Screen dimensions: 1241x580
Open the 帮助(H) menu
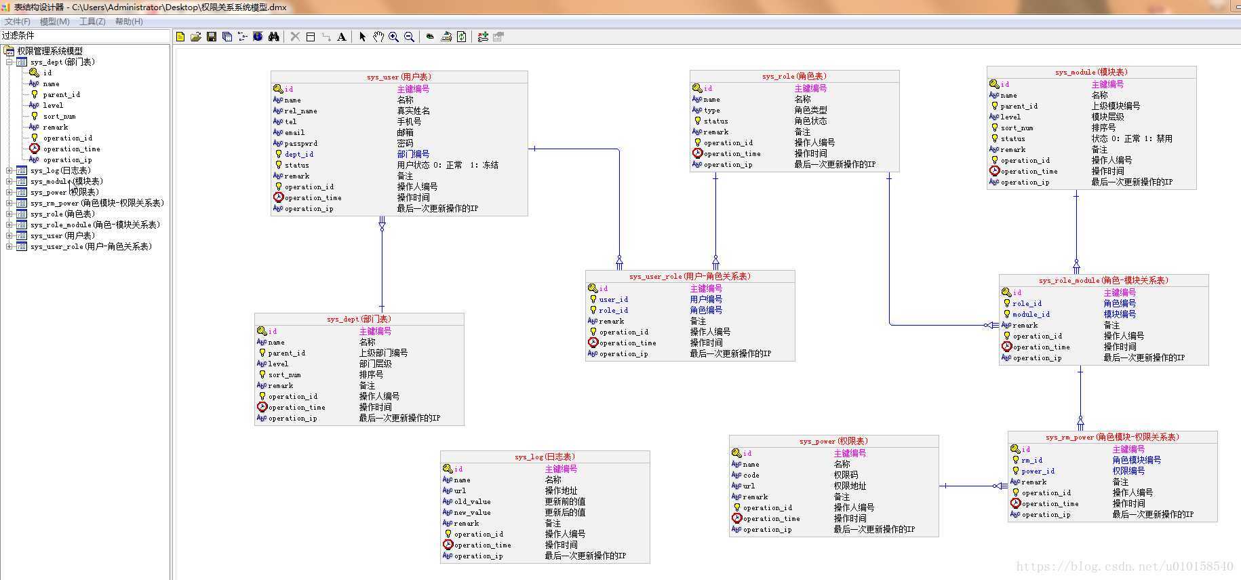[x=129, y=22]
